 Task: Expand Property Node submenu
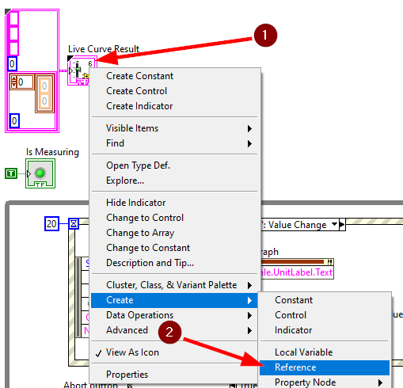click(325, 382)
